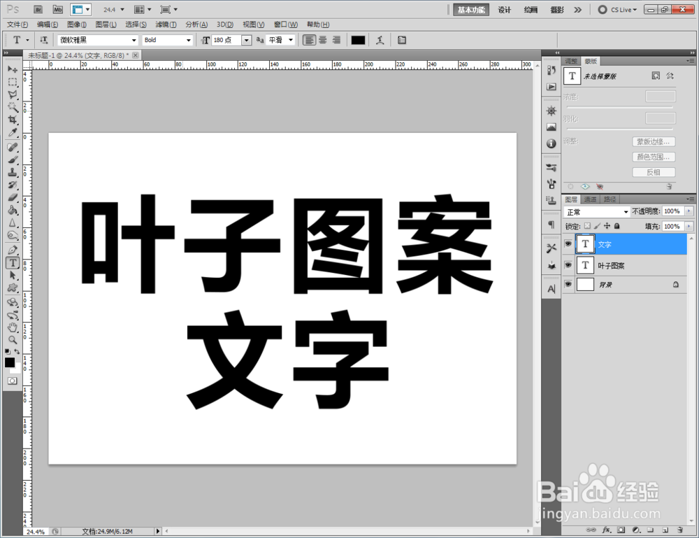This screenshot has height=538, width=699.
Task: Select the Pen tool
Action: tap(13, 250)
